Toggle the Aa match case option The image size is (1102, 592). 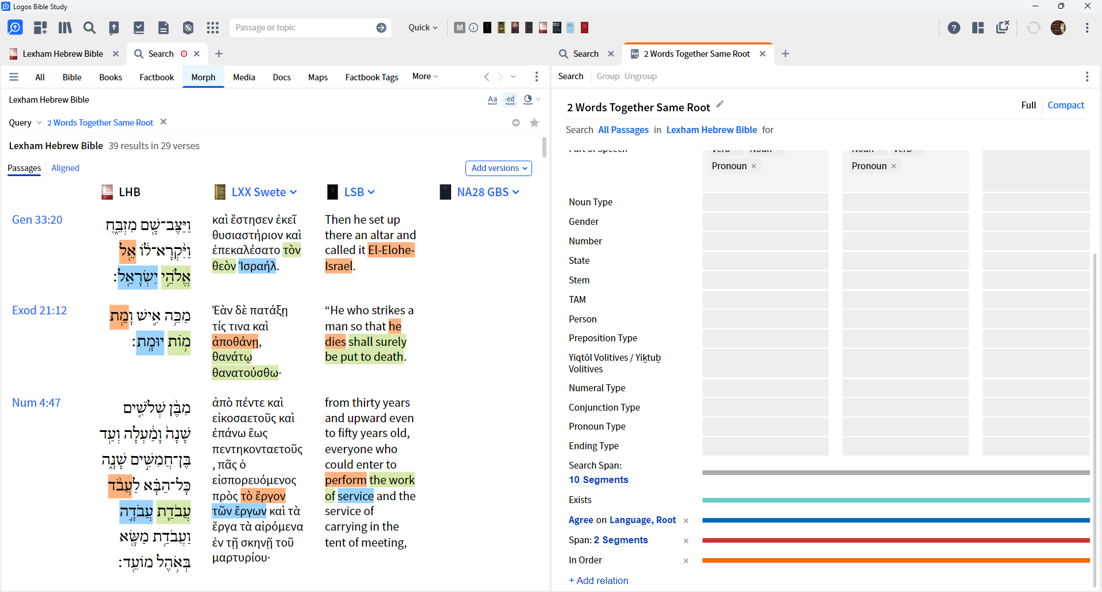pos(492,100)
